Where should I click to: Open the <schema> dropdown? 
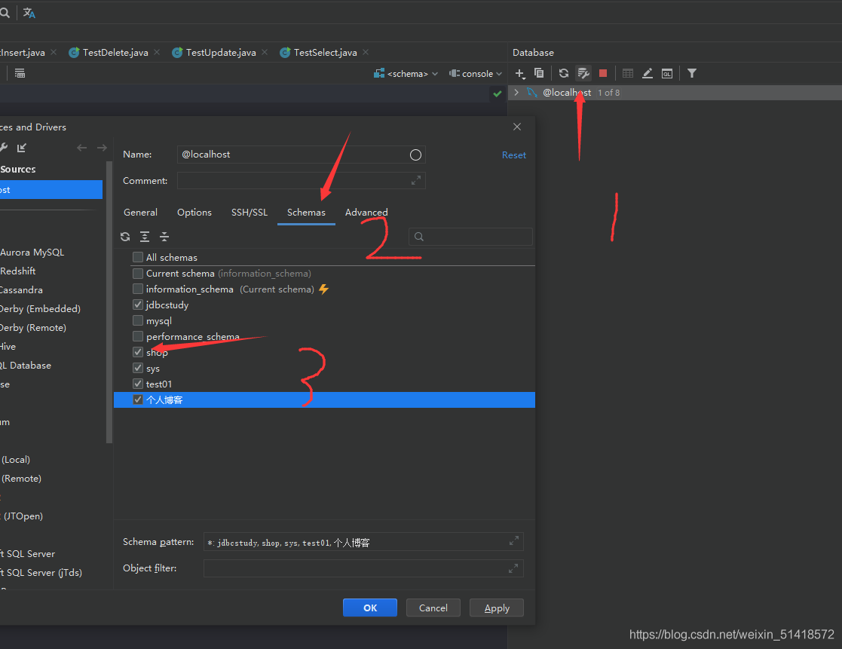406,74
